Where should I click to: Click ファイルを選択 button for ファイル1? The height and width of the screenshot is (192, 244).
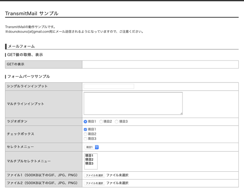95,175
